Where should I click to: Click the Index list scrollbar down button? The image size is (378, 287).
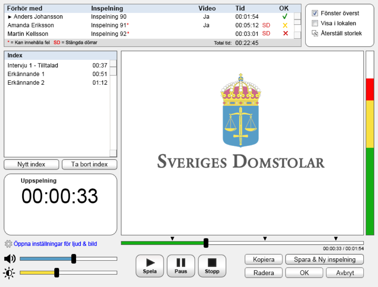point(113,153)
